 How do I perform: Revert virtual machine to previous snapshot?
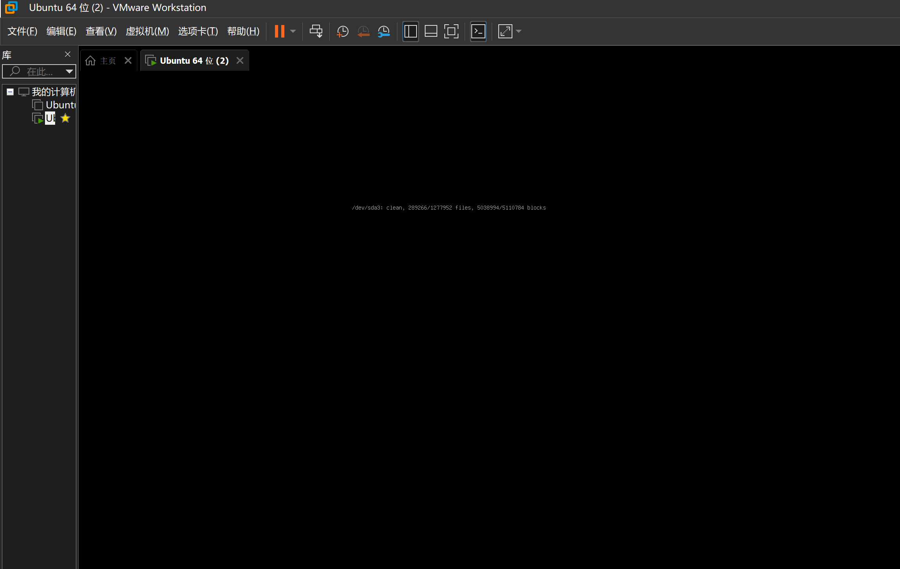[363, 31]
